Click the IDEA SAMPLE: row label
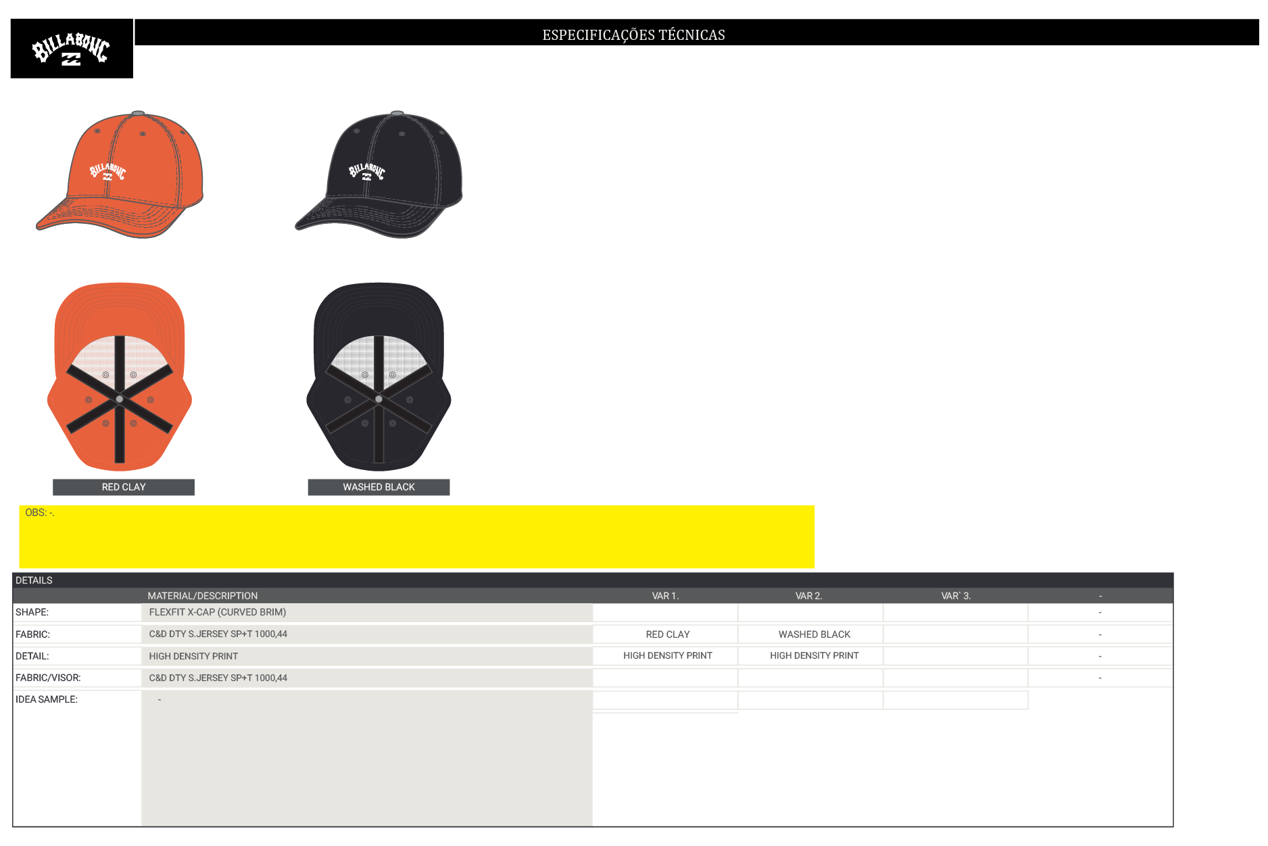Viewport: 1268px width, 846px height. click(47, 699)
